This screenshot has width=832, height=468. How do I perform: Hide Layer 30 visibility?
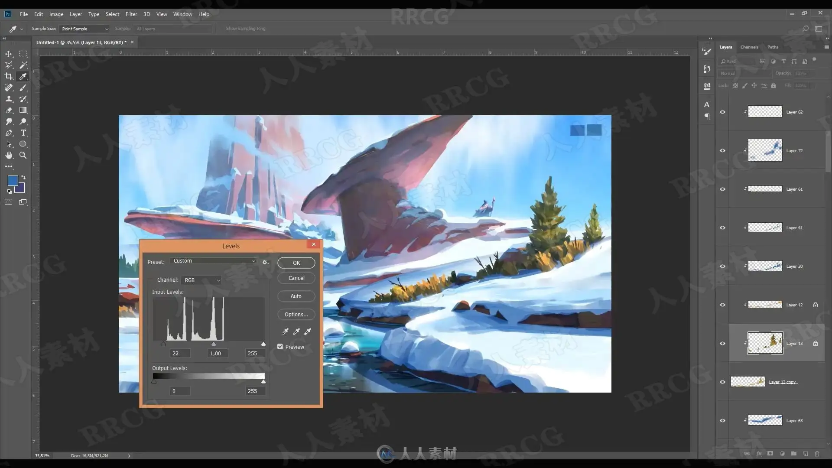(722, 266)
